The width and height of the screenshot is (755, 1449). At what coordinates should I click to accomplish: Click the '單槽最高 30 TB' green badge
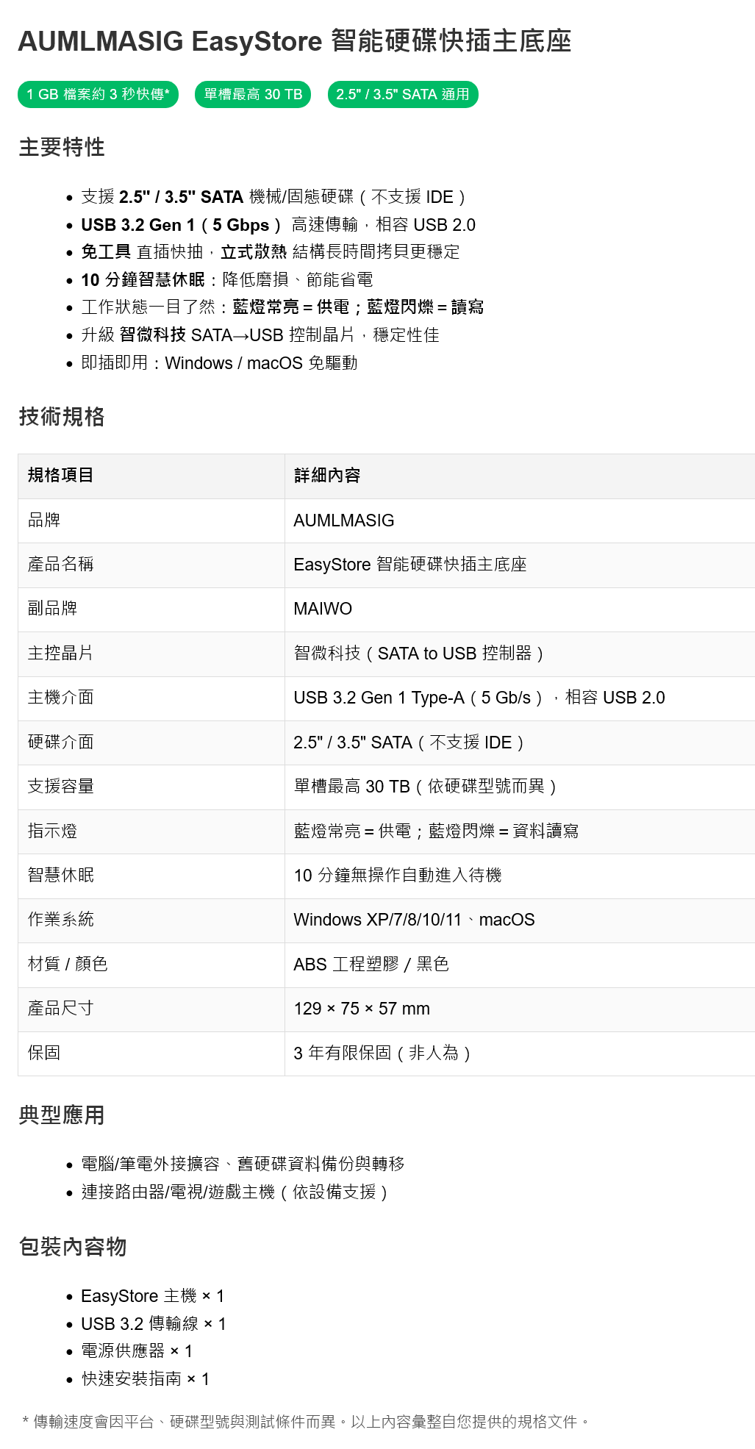click(x=253, y=94)
